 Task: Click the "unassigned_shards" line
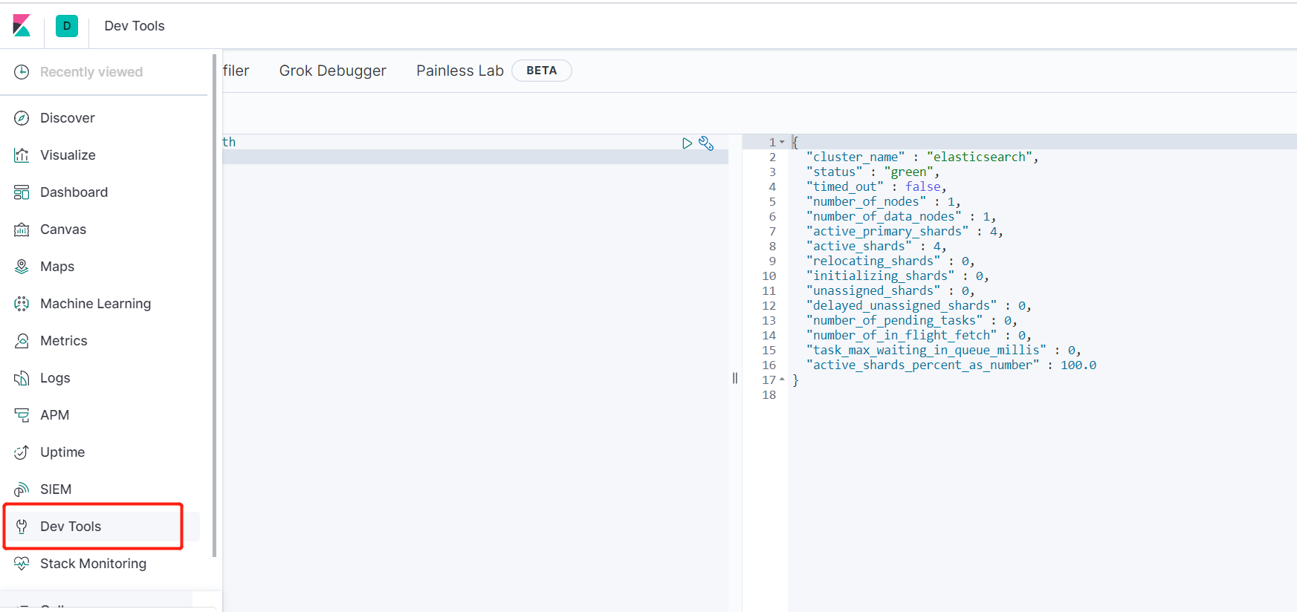click(890, 290)
